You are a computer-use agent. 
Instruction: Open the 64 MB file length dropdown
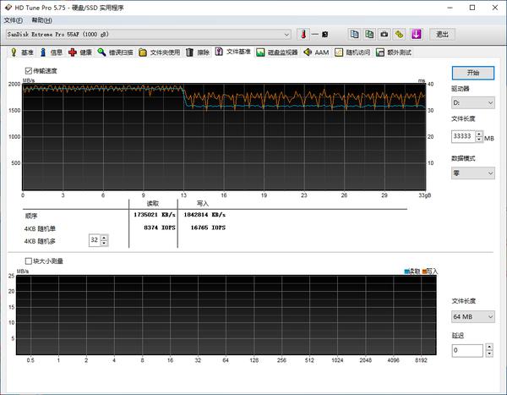(472, 316)
